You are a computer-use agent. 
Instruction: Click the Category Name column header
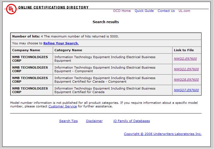click(68, 50)
